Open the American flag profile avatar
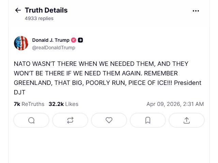Viewport: 218px width, 163px height. coord(21,43)
